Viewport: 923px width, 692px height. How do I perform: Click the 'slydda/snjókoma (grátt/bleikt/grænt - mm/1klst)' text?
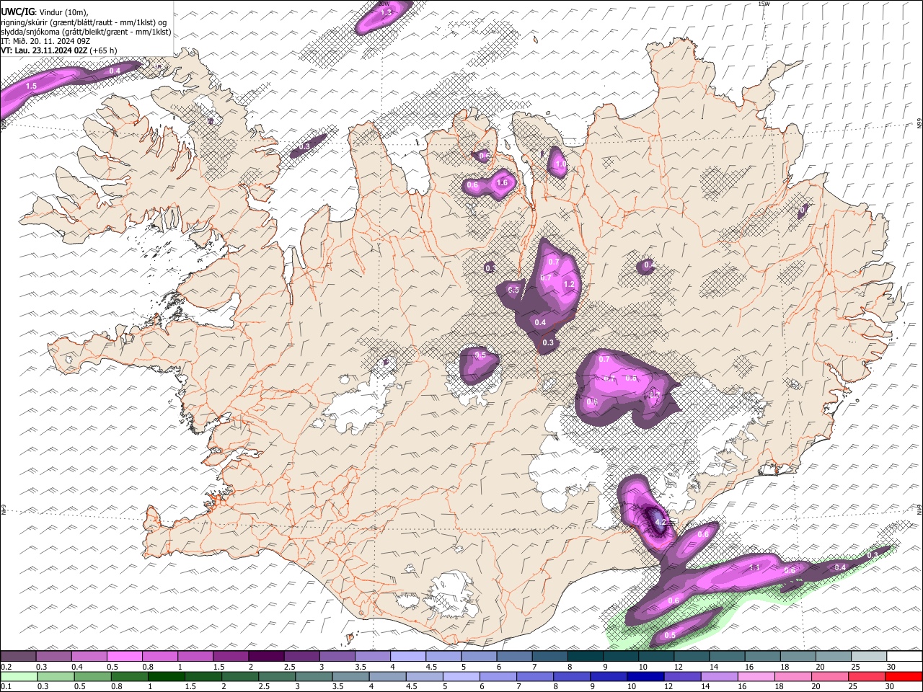pos(86,32)
